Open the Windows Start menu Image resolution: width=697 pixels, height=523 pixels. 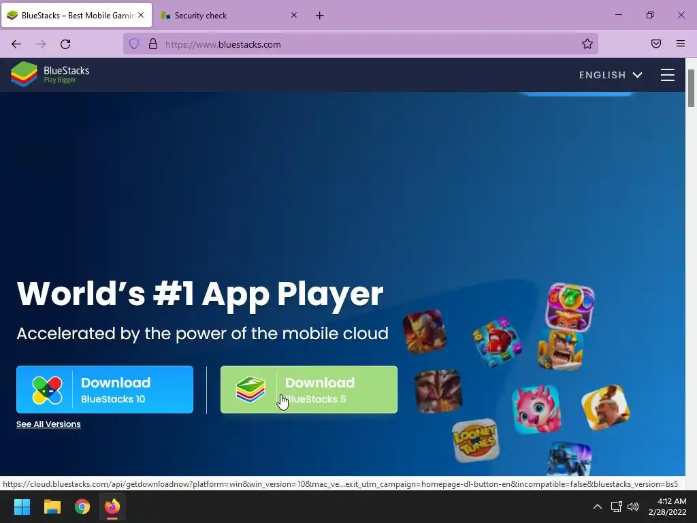[22, 507]
